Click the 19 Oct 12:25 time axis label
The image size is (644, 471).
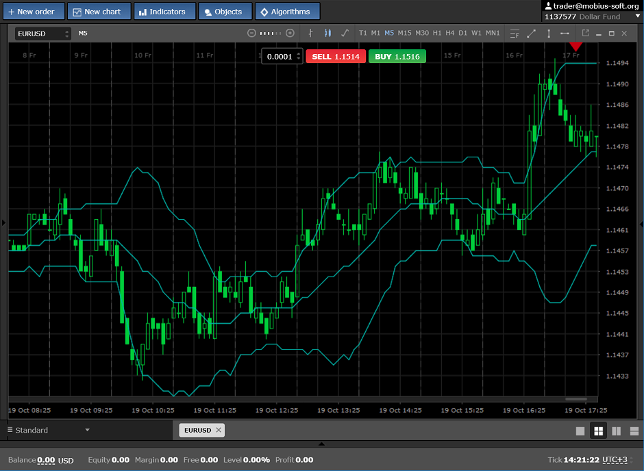[x=277, y=410]
